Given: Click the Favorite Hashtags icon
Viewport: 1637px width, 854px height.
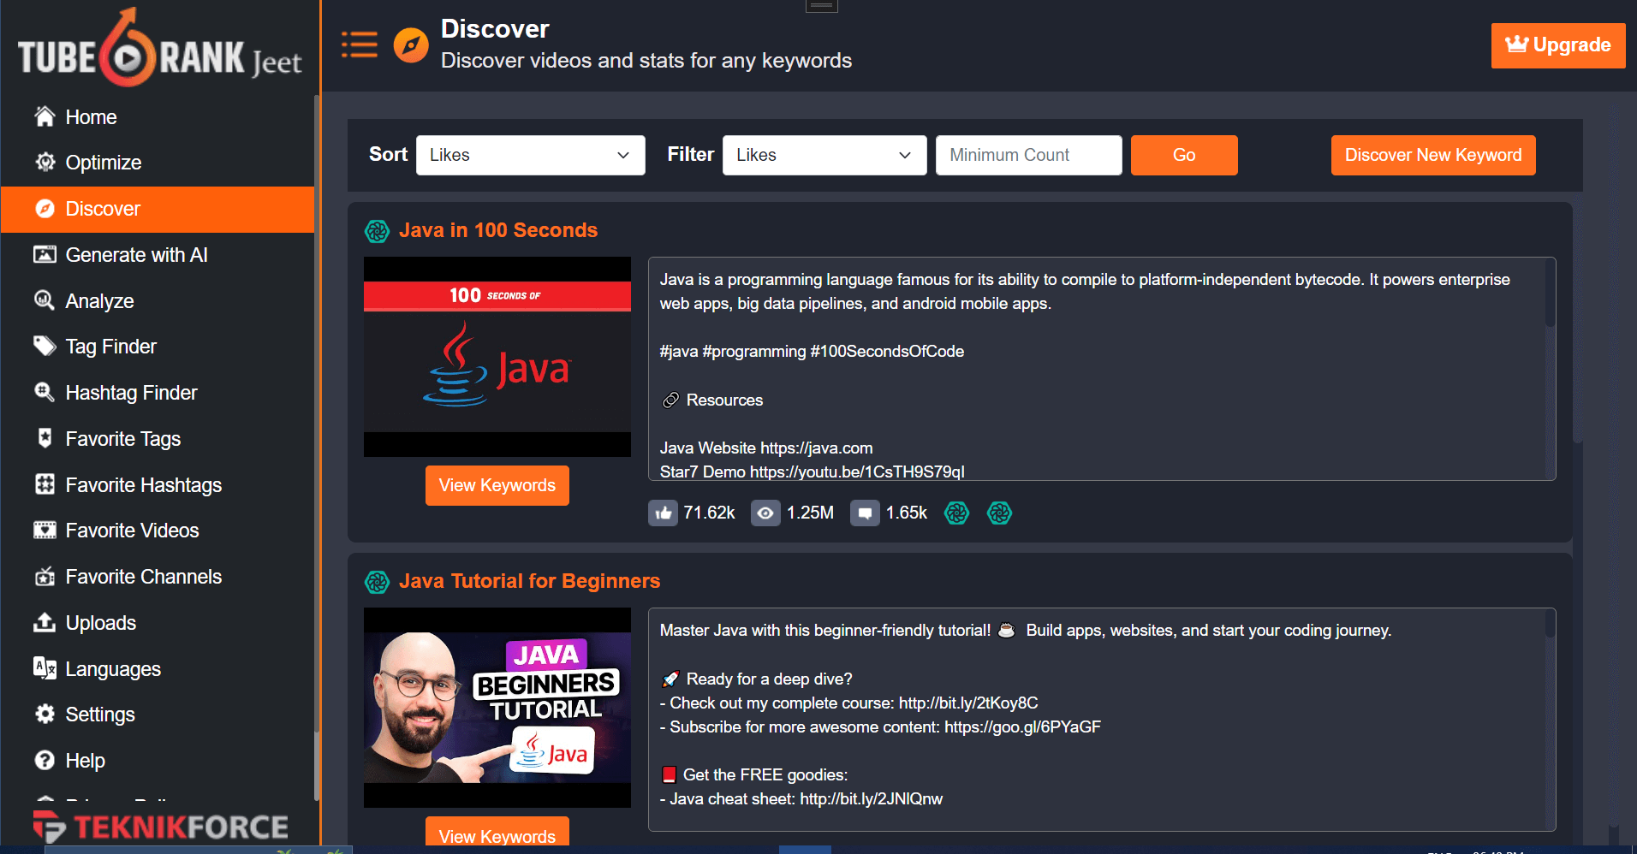Looking at the screenshot, I should click(45, 484).
